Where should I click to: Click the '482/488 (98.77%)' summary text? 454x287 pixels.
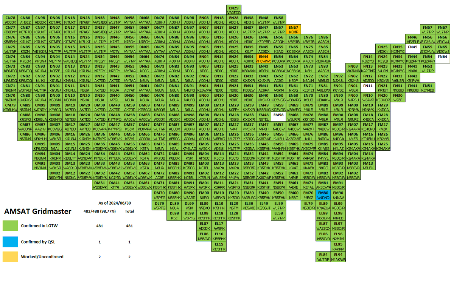[100, 211]
